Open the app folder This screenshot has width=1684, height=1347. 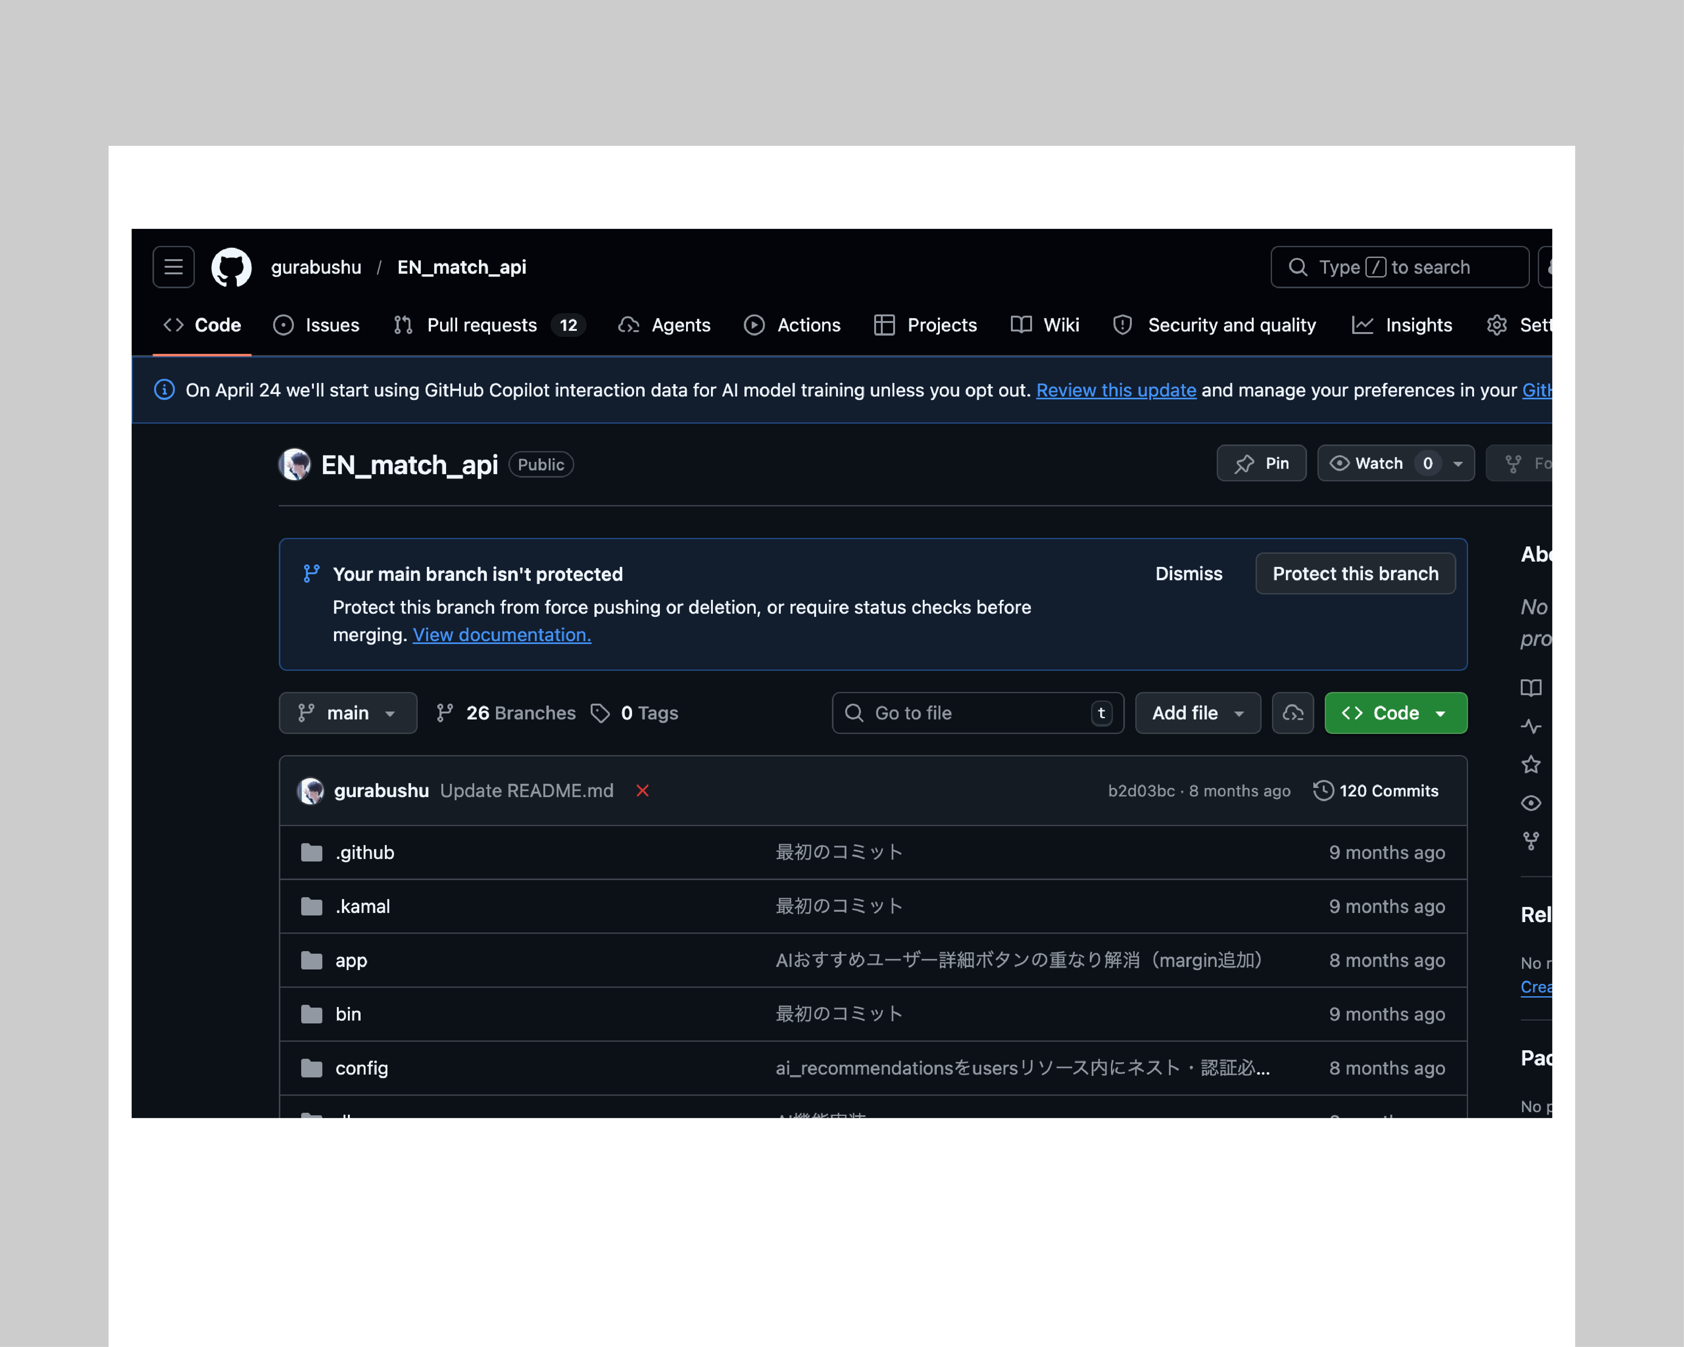pos(351,961)
